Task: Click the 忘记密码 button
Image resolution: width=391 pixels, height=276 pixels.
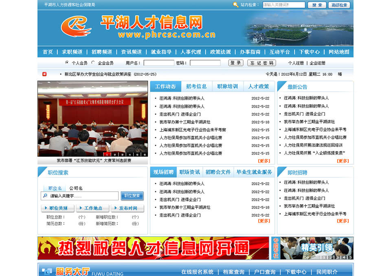Action: (261, 63)
